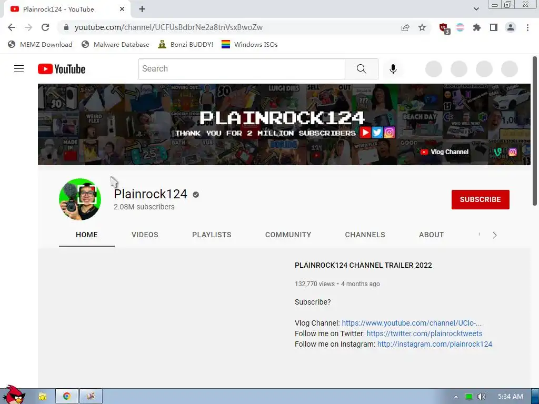Open the volume speaker tray icon
Image resolution: width=539 pixels, height=404 pixels.
482,397
